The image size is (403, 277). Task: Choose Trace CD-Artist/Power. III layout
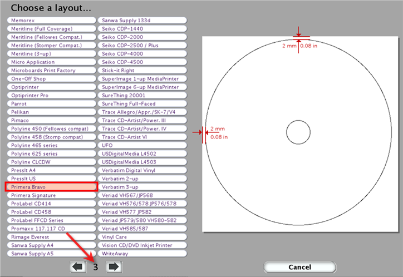[x=142, y=120]
